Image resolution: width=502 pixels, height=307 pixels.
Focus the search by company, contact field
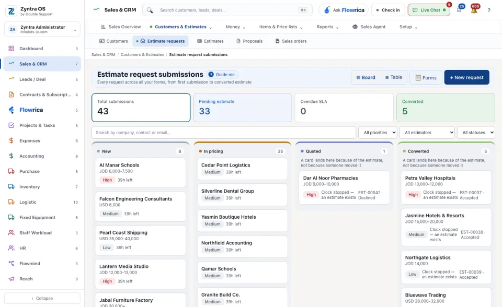pos(223,133)
